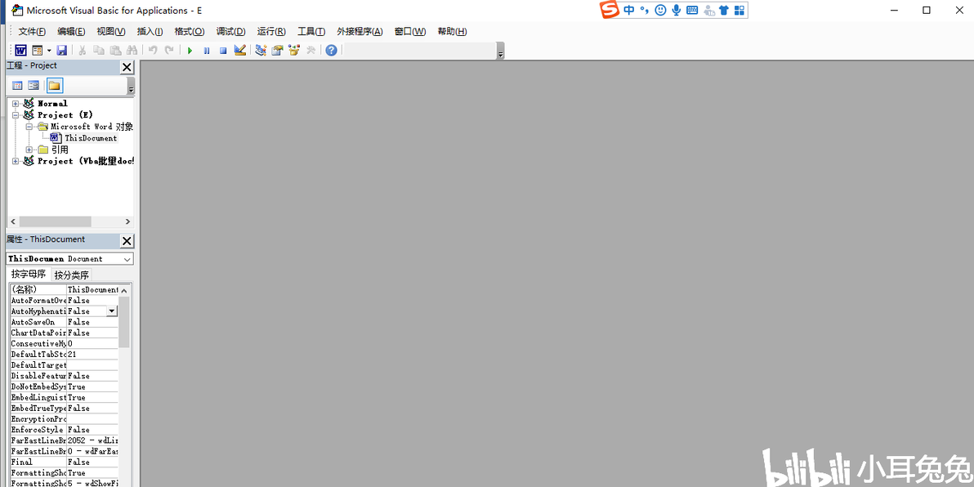Click the properties list scroll up arrow
Viewport: 974px width, 487px height.
click(x=123, y=290)
